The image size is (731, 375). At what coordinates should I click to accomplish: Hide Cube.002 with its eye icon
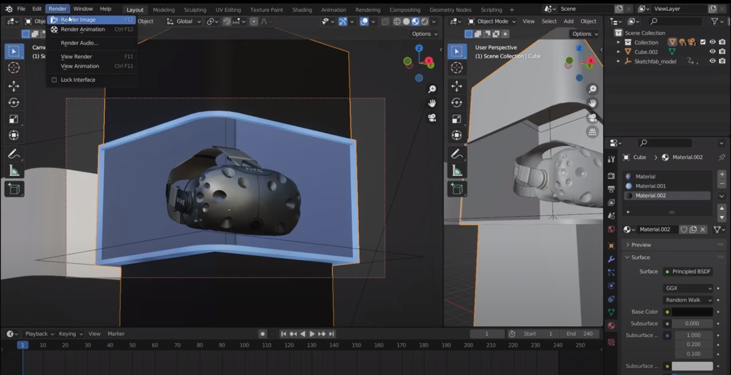tap(712, 52)
